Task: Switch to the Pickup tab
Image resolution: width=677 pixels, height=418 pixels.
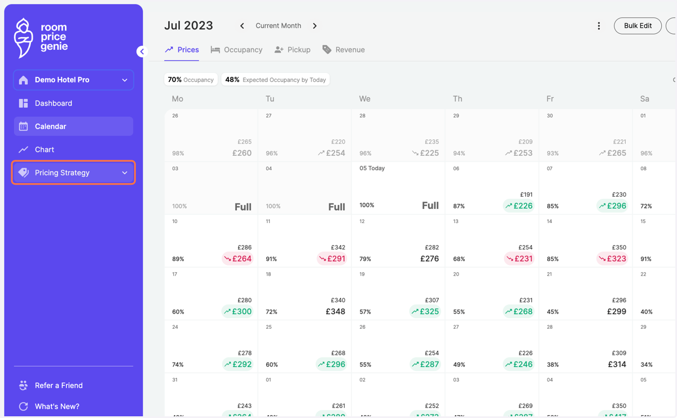Action: pos(292,50)
